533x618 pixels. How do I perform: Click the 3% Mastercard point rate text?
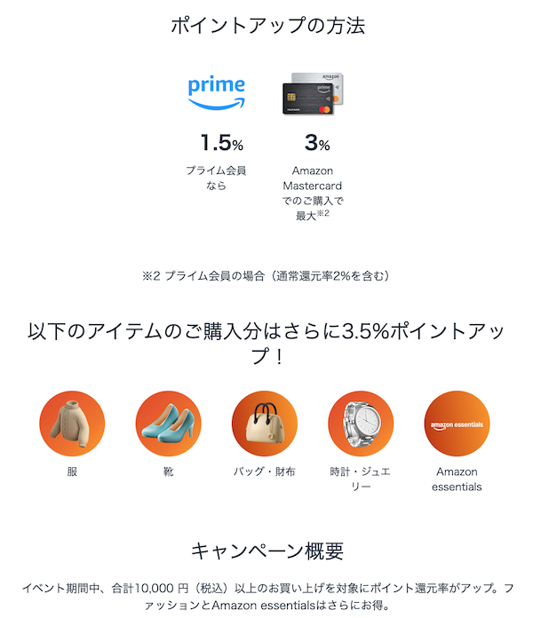317,143
